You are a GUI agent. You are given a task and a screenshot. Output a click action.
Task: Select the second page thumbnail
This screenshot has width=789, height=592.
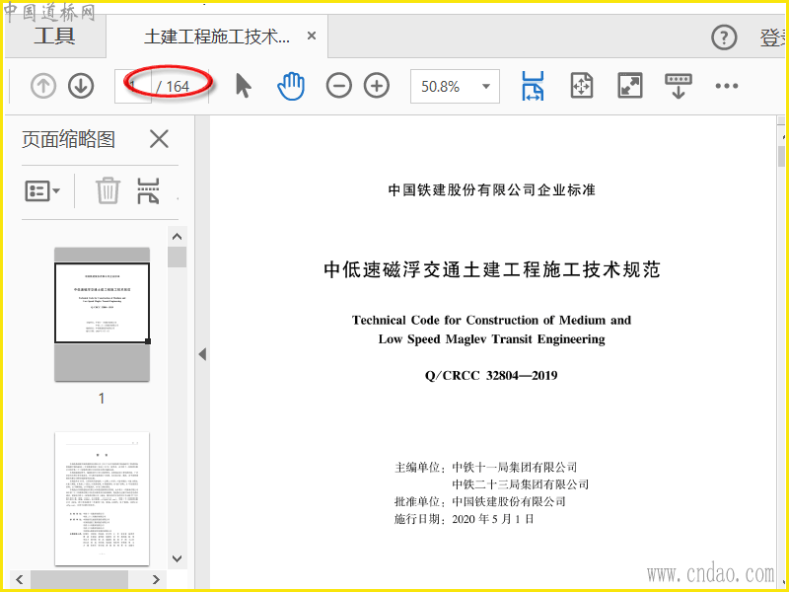click(103, 498)
